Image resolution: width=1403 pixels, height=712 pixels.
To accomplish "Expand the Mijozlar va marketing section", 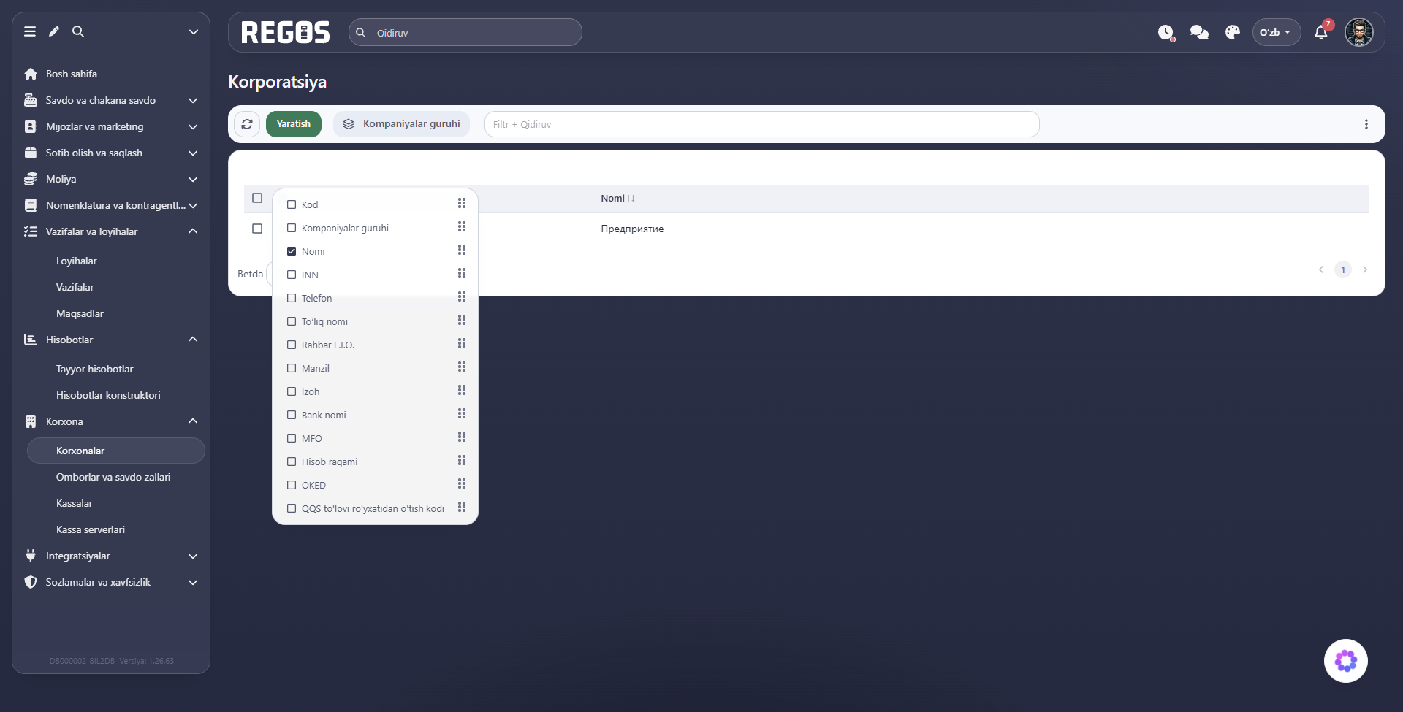I will [x=111, y=126].
